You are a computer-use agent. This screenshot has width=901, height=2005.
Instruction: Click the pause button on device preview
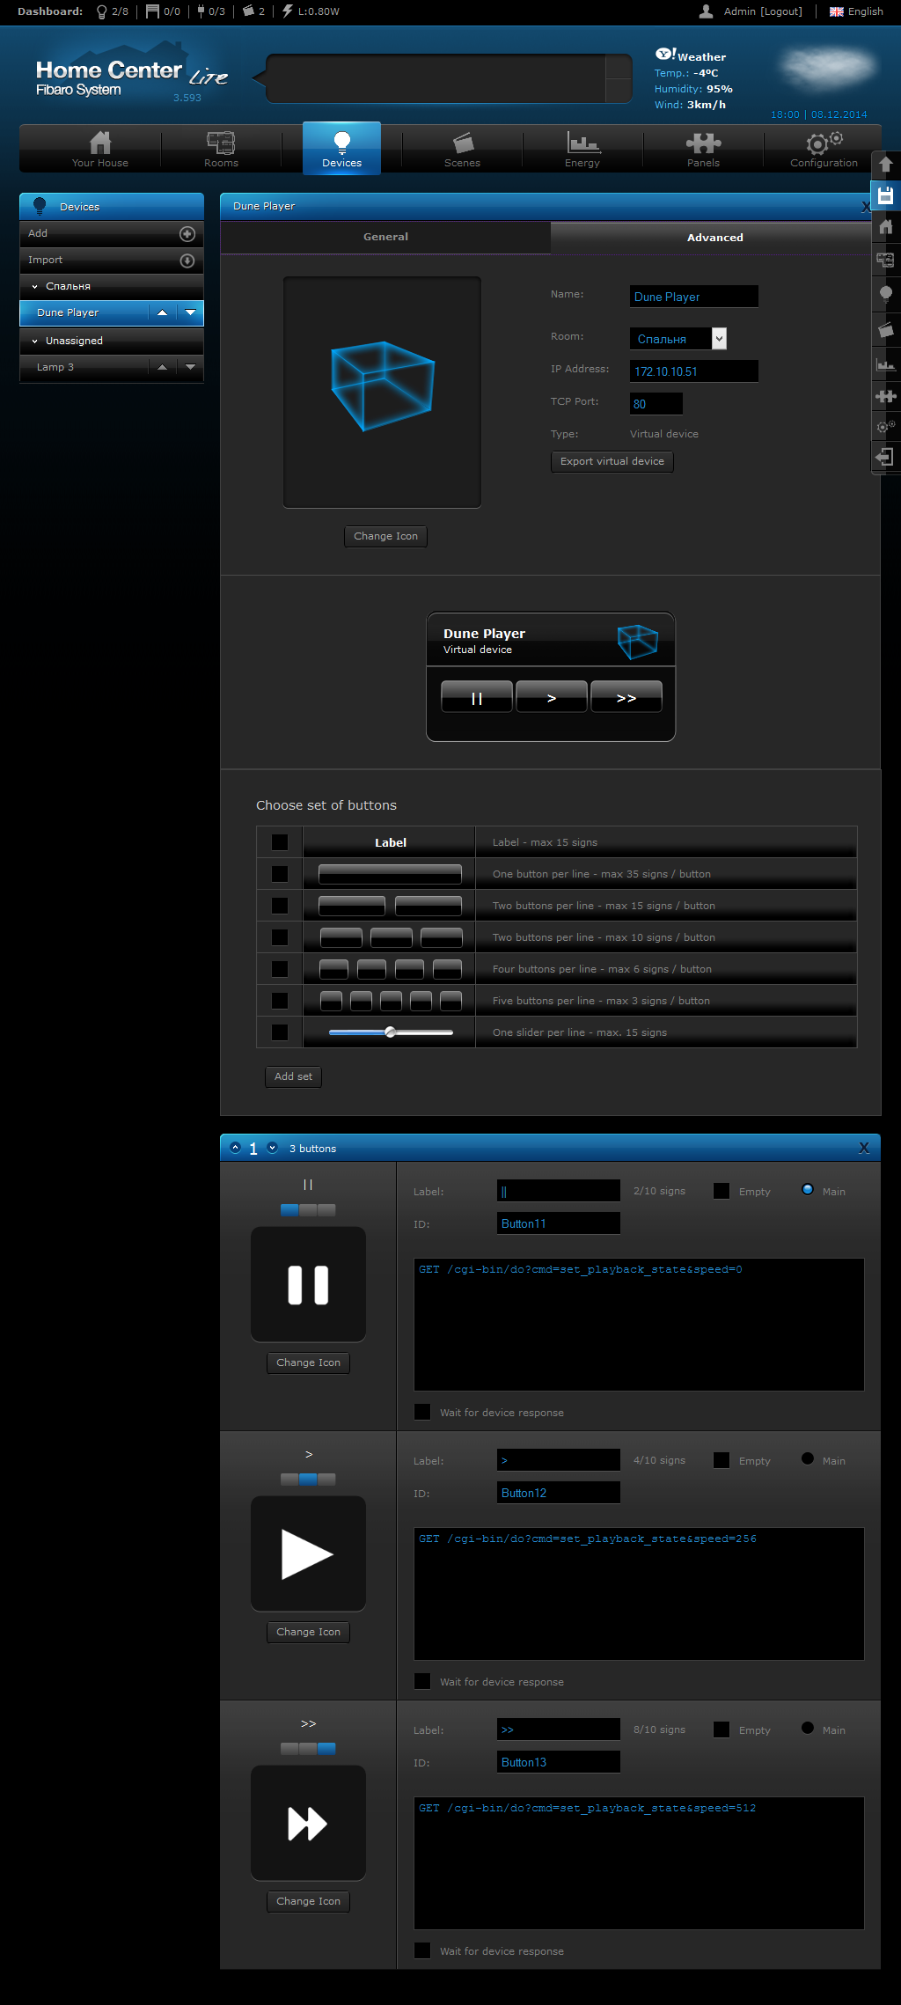click(x=476, y=697)
